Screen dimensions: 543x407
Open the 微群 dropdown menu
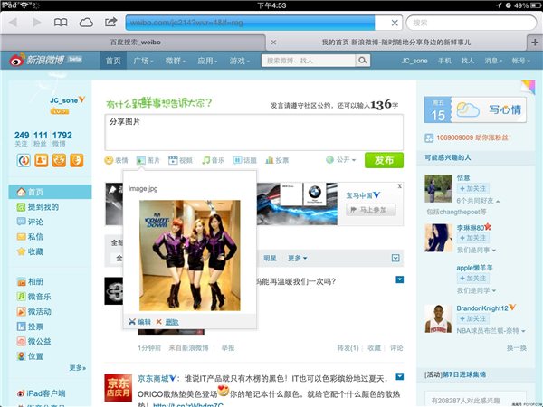coord(175,61)
